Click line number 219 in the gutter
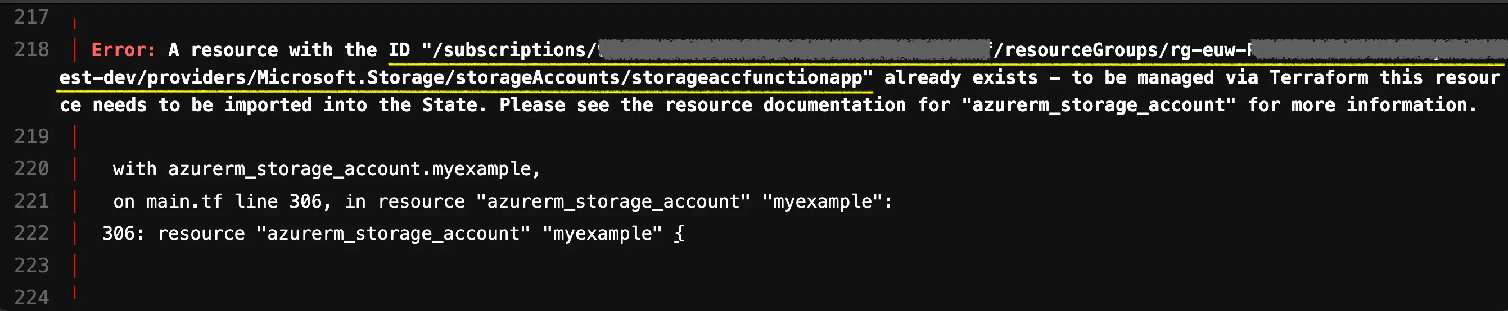1508x311 pixels. (x=31, y=137)
